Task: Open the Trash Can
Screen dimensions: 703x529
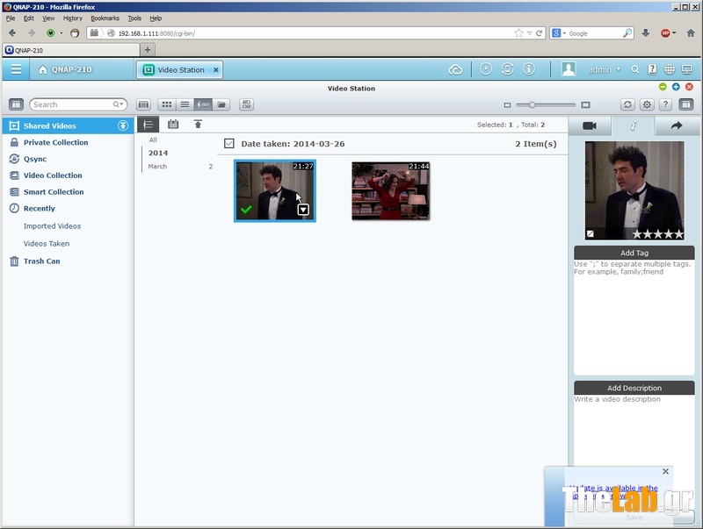Action: coord(41,261)
